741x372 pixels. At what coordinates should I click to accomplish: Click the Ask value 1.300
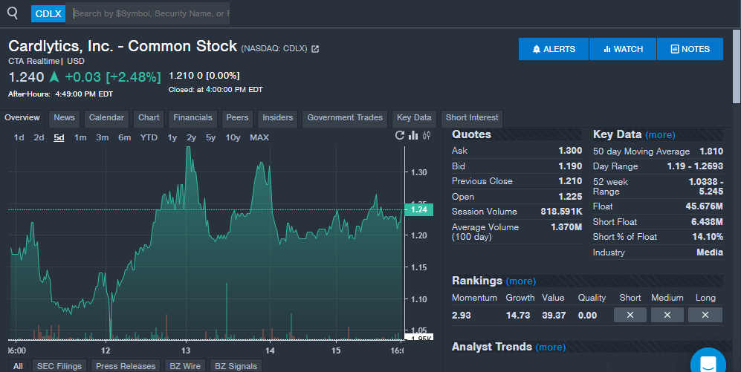570,151
